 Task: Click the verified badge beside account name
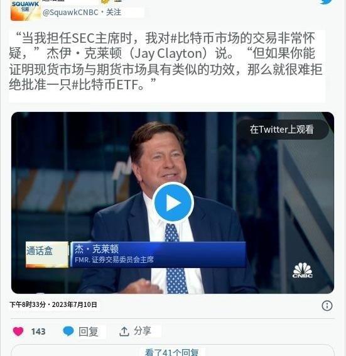(x=105, y=1)
